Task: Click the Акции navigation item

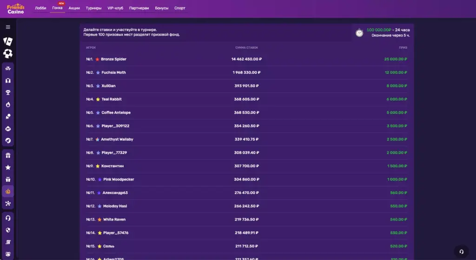Action: (74, 8)
